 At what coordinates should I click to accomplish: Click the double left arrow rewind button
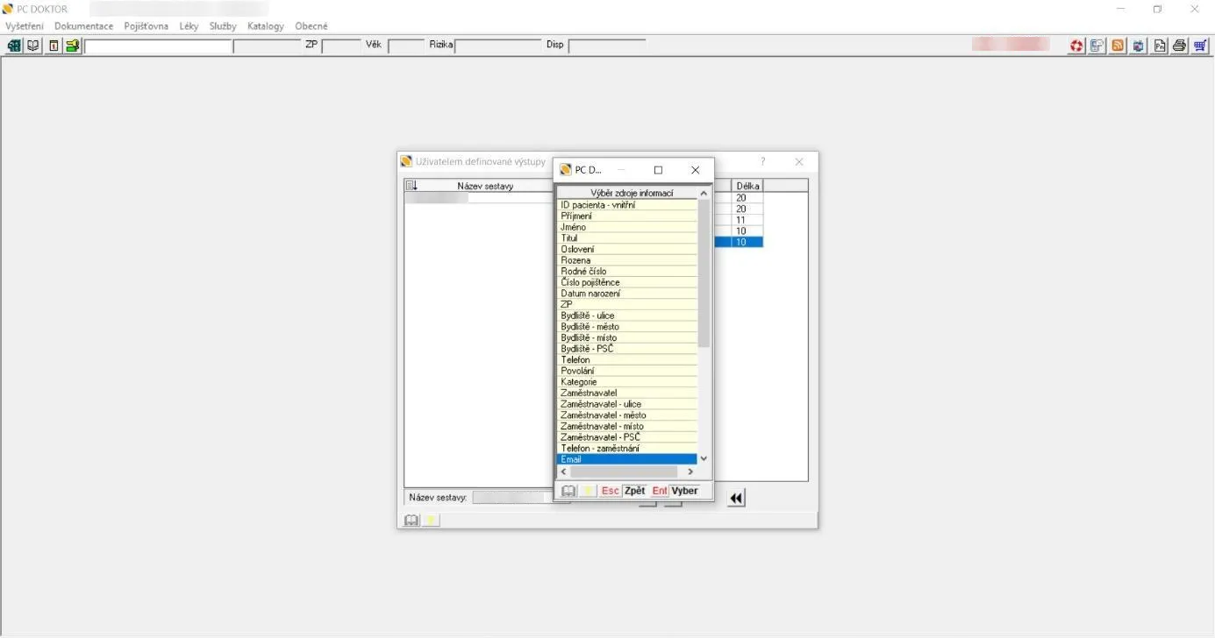[x=736, y=498]
